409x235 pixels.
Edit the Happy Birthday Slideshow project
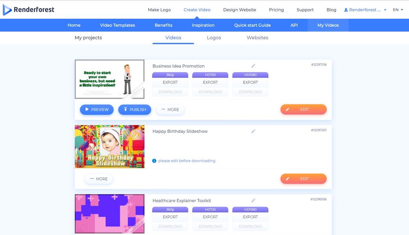click(303, 179)
